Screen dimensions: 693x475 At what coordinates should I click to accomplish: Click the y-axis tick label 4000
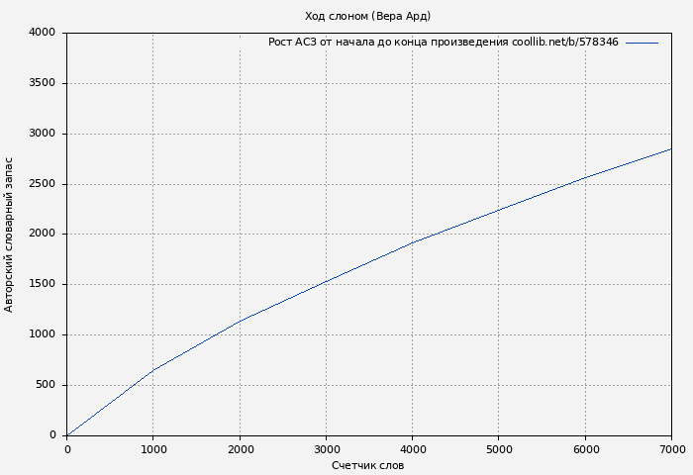click(42, 33)
